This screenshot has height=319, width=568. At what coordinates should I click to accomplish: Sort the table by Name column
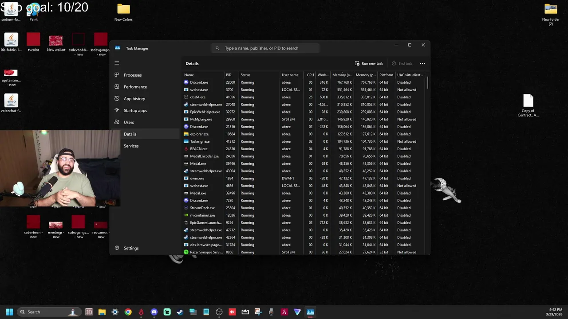pos(203,75)
